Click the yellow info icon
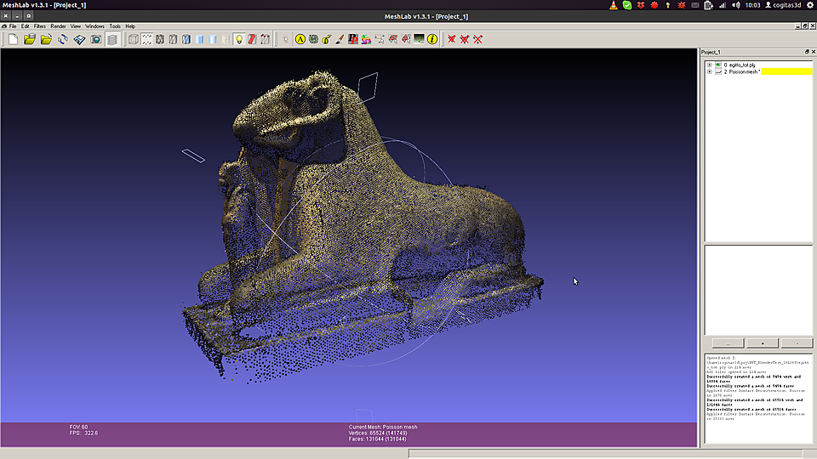Screen dimensions: 817x459 432,39
